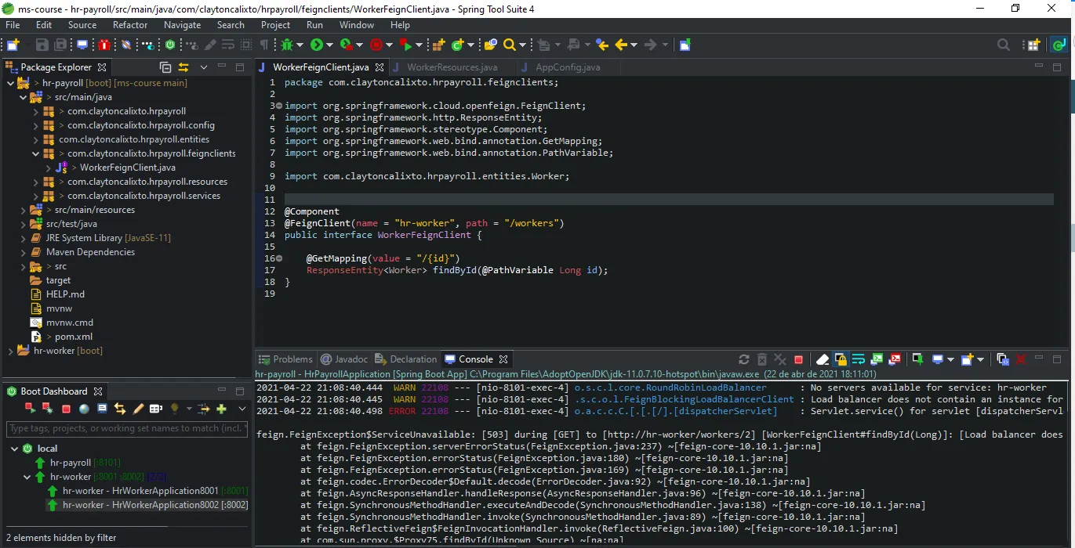Click the Remove All Terminated Launches icon in Console
Image resolution: width=1075 pixels, height=548 pixels.
pyautogui.click(x=780, y=359)
